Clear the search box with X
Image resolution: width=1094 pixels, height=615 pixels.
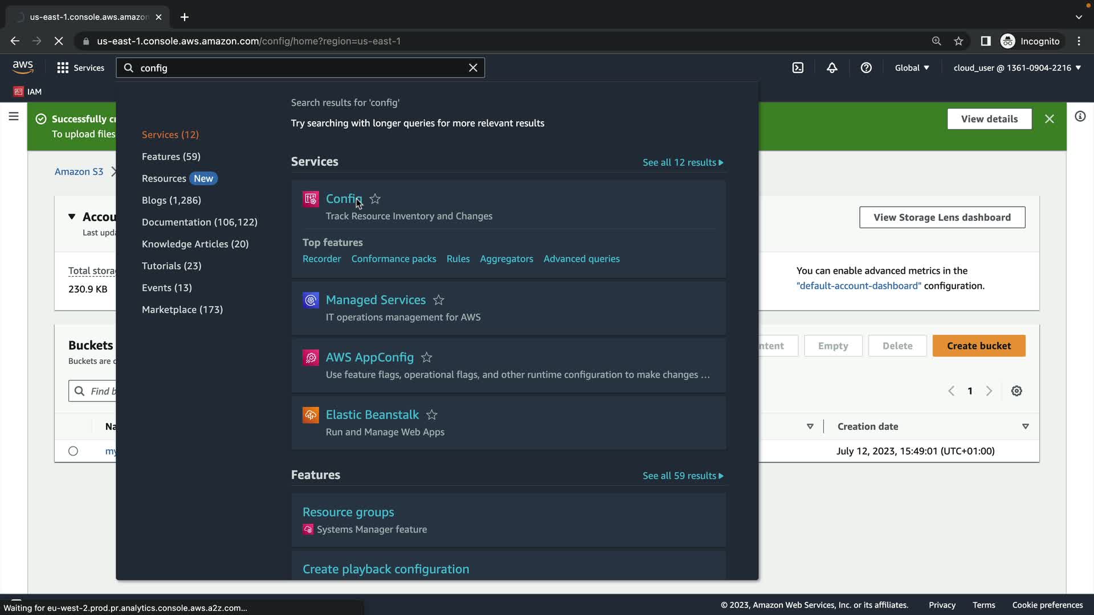pyautogui.click(x=473, y=68)
